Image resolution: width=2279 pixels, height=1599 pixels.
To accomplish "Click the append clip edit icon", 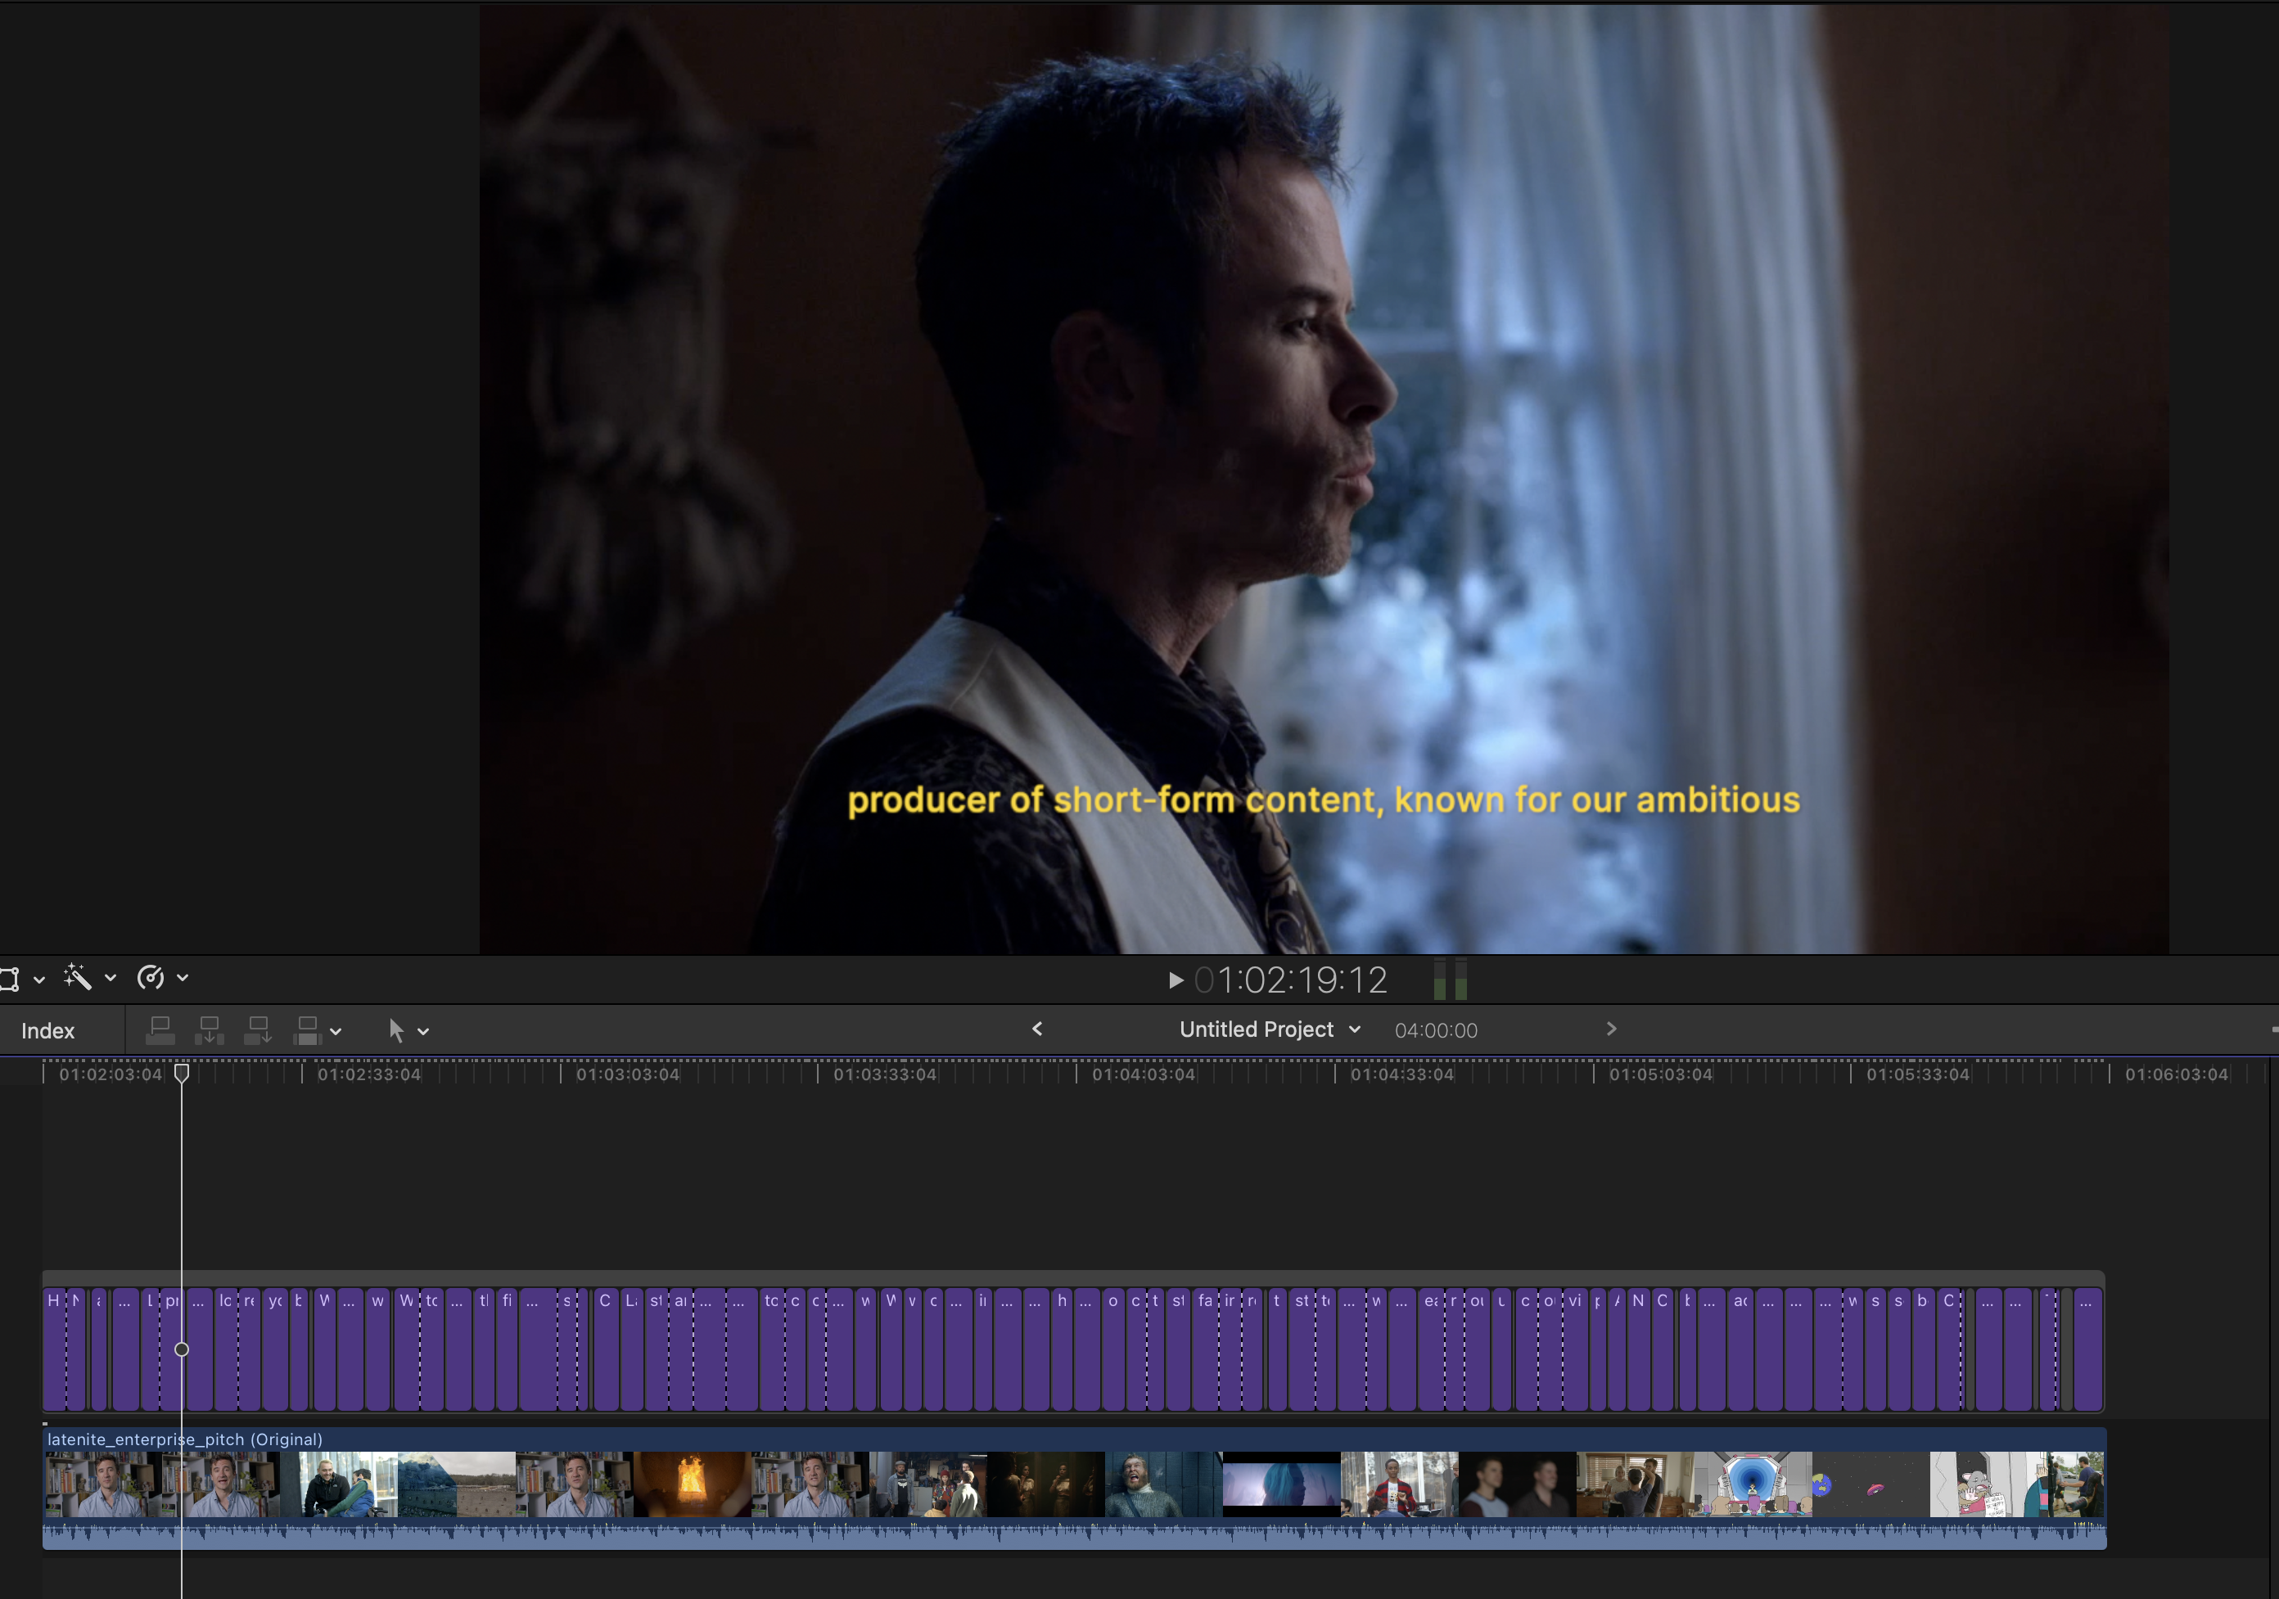I will coord(258,1030).
